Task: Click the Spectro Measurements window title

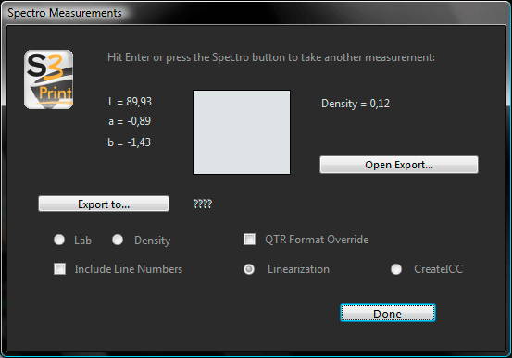Action: [65, 13]
